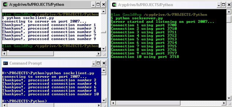This screenshot has width=232, height=107.
Task: Click 'Connection 8 using port 3716' line
Action: [x=144, y=50]
